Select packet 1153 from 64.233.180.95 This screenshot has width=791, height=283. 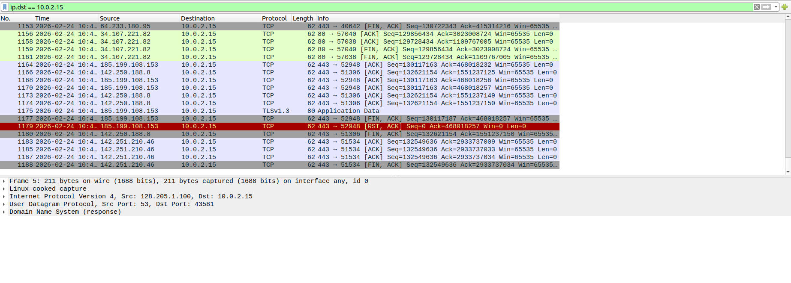point(280,27)
